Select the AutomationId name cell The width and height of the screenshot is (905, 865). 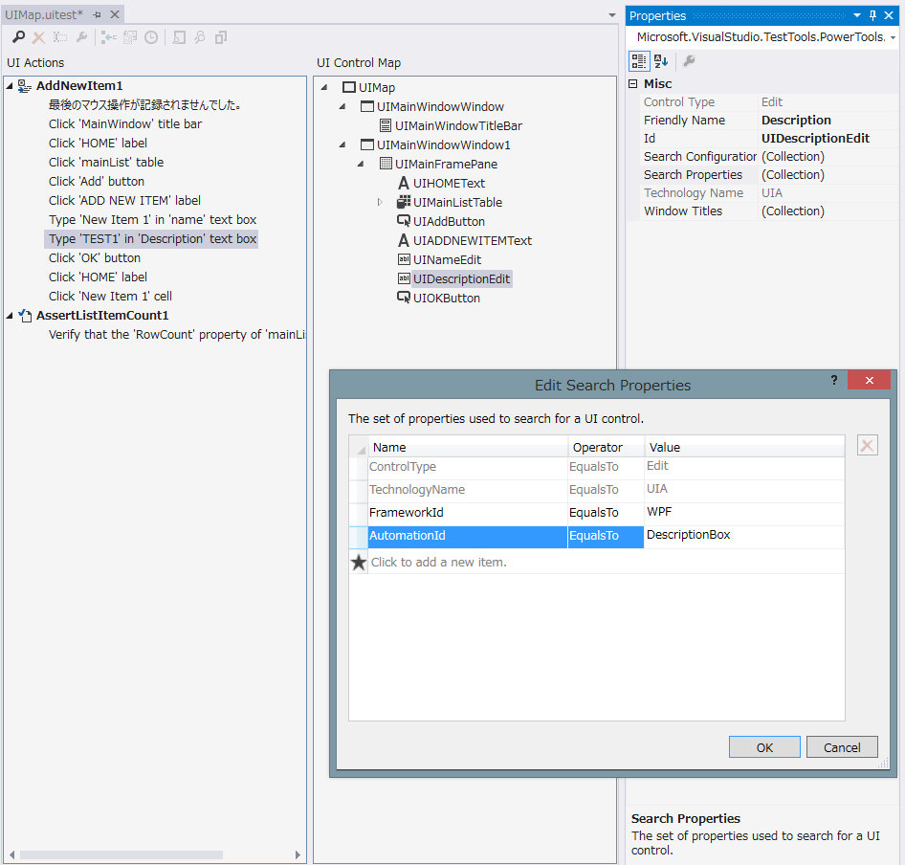coord(468,536)
